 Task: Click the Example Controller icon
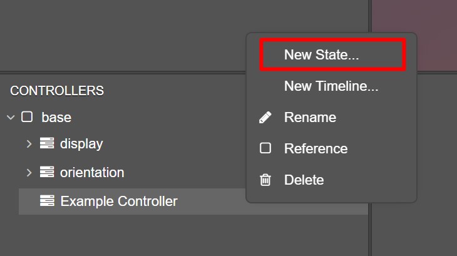point(47,201)
